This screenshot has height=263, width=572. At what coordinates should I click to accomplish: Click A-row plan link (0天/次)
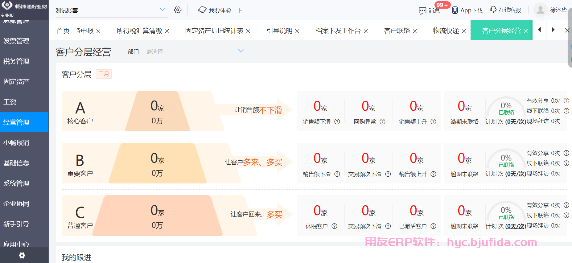(516, 122)
